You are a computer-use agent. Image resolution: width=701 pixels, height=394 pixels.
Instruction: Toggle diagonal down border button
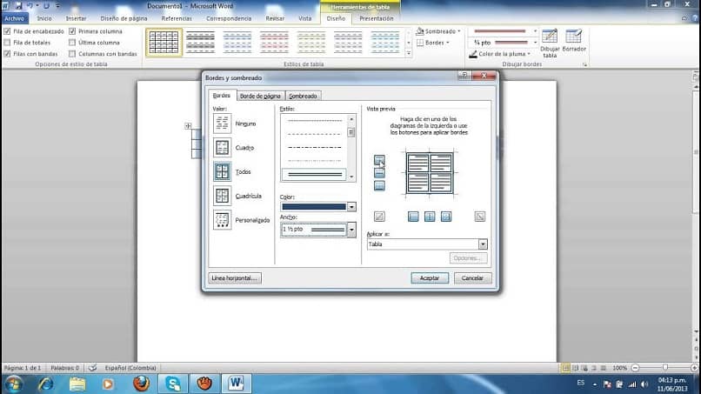point(480,217)
